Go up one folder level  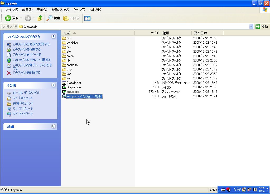40,18
